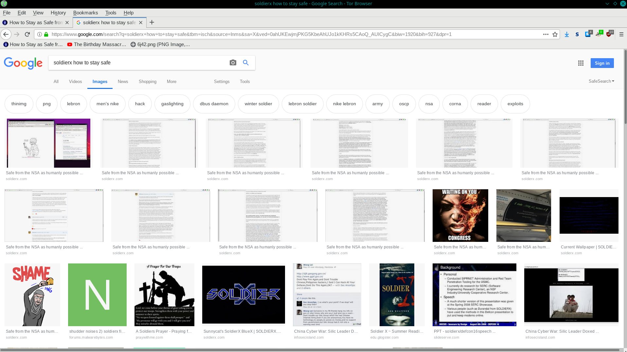Switch to the All results tab

56,82
